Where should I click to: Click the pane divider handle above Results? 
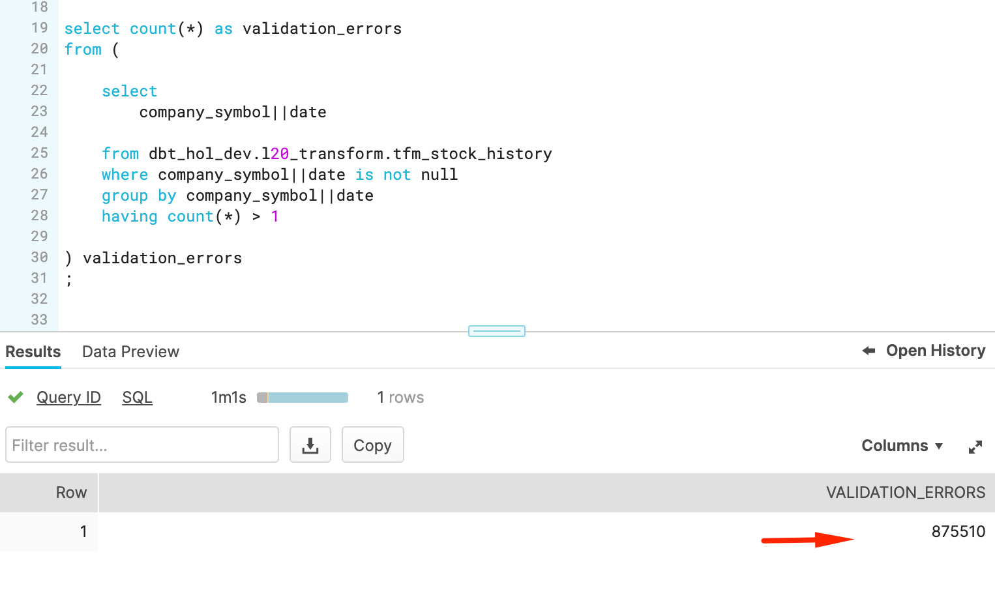[x=496, y=330]
